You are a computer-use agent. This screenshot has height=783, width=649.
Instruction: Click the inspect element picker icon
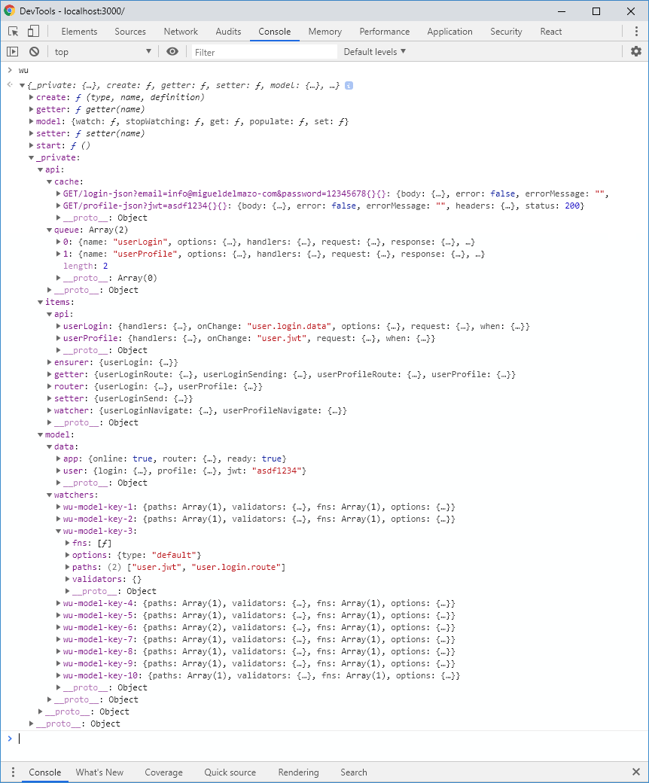[x=14, y=32]
